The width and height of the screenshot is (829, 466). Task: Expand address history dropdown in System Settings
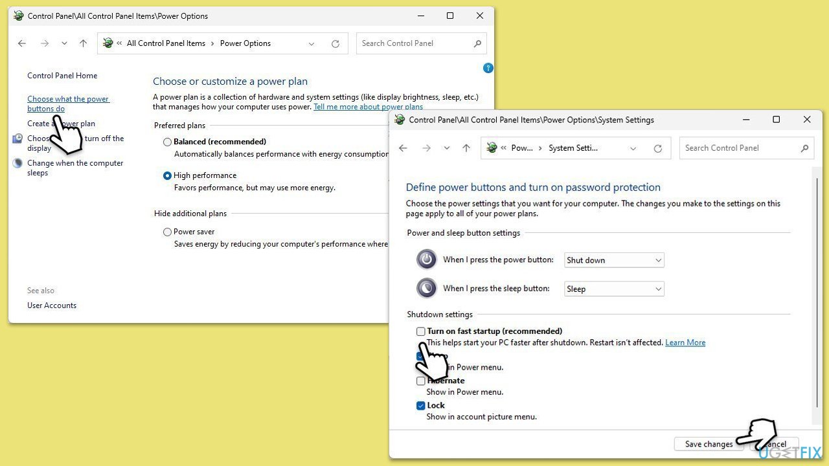coord(633,148)
